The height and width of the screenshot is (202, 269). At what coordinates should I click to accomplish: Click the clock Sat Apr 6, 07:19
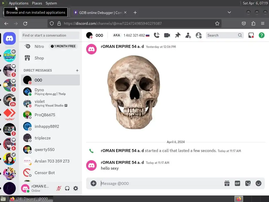[255, 3]
